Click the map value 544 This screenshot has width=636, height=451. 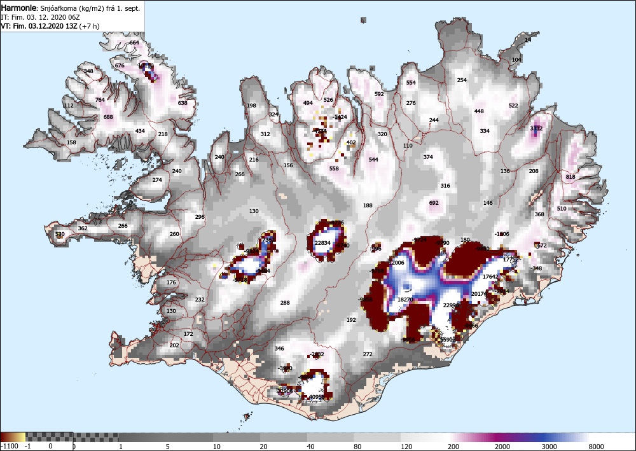click(x=373, y=160)
